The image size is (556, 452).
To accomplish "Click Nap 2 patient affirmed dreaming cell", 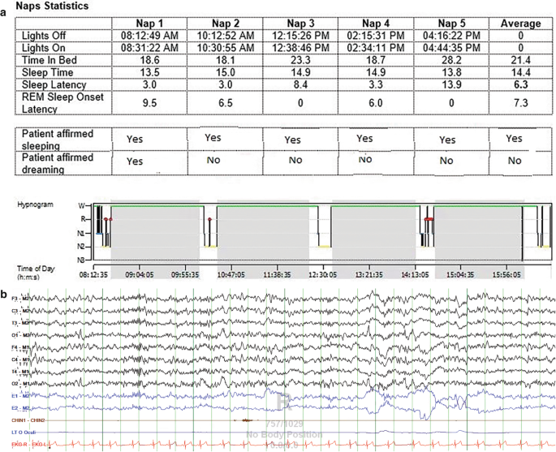I will 212,161.
